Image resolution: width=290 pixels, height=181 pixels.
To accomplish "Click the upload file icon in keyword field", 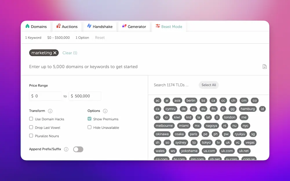I will (x=264, y=67).
